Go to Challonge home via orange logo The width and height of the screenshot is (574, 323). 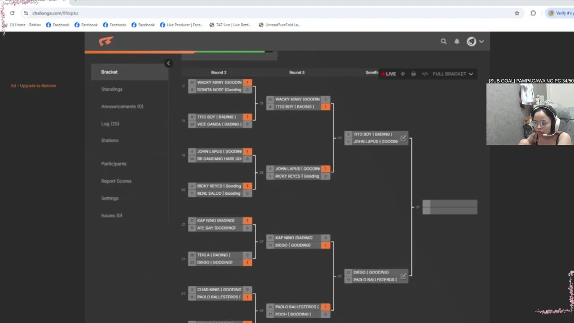click(106, 41)
